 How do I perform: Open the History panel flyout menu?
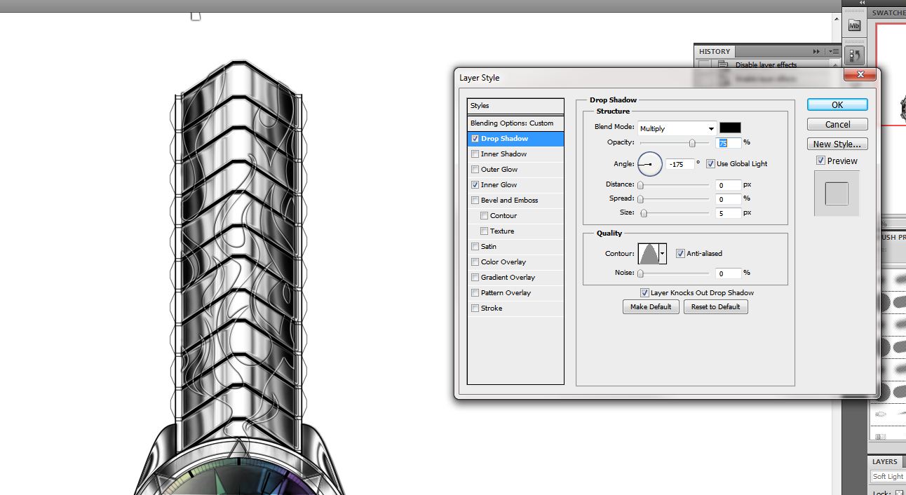tap(833, 51)
